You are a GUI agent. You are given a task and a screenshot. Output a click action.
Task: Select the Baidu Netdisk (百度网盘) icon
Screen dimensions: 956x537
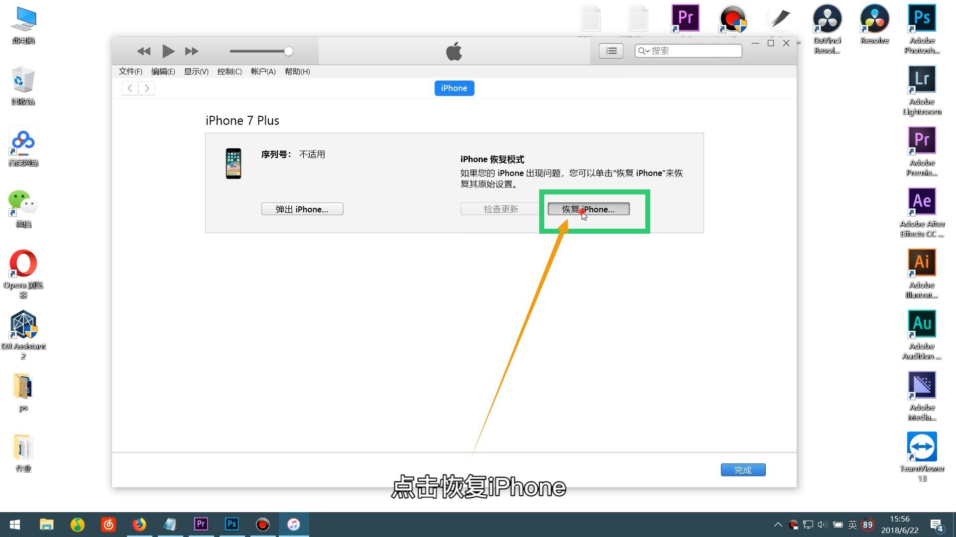point(23,148)
